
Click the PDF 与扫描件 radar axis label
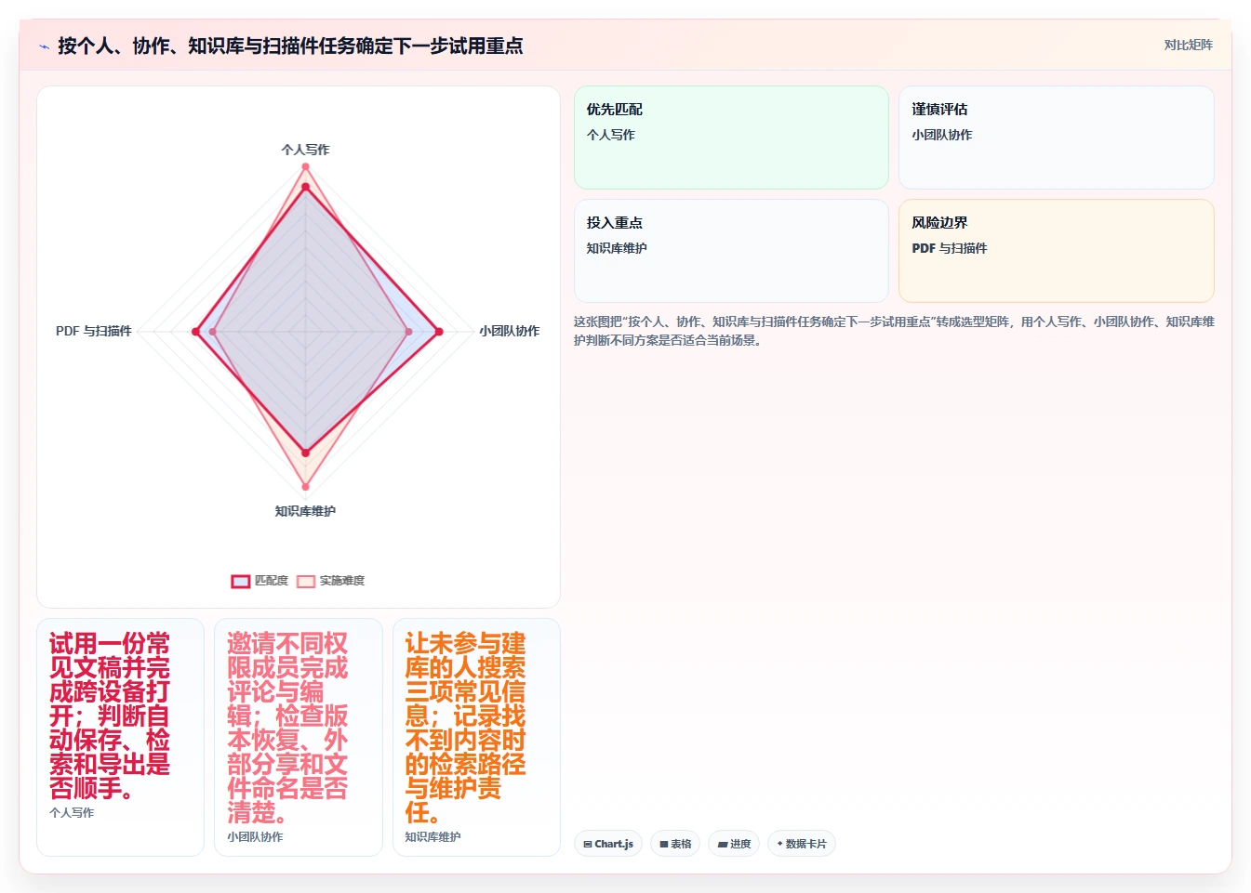pyautogui.click(x=94, y=331)
